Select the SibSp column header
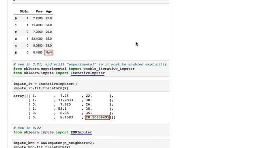Image resolution: width=263 pixels, height=148 pixels. (24, 12)
